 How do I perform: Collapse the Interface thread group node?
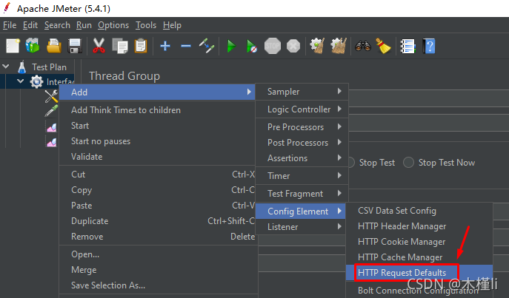pyautogui.click(x=21, y=81)
